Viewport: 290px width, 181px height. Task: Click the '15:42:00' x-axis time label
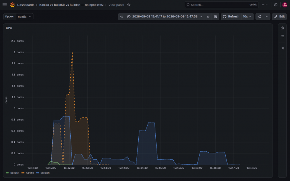[x=51, y=168]
